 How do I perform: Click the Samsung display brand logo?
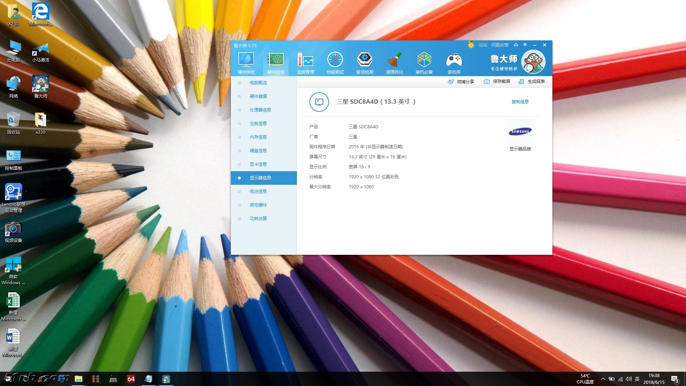520,132
